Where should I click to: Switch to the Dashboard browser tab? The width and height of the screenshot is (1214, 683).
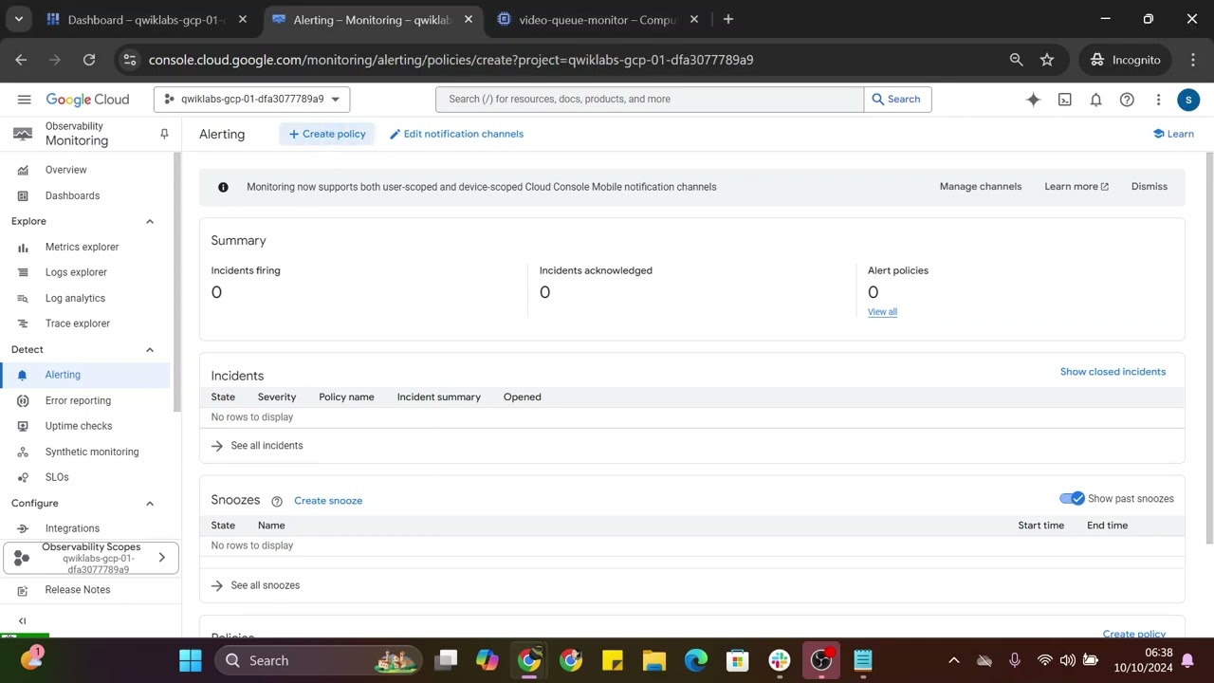145,19
